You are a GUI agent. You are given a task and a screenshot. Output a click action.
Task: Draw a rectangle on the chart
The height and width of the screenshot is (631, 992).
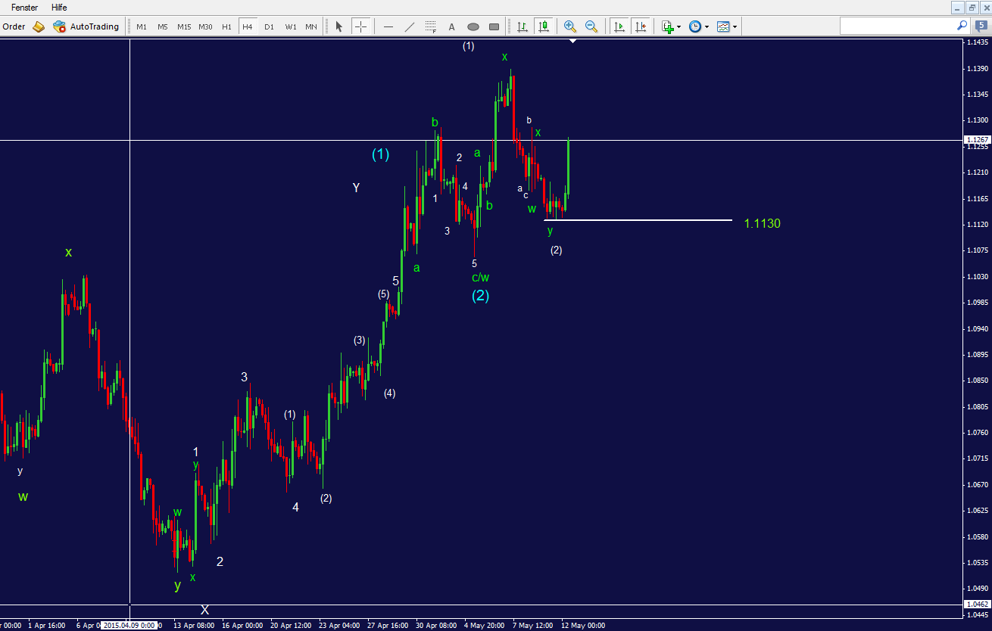[494, 26]
